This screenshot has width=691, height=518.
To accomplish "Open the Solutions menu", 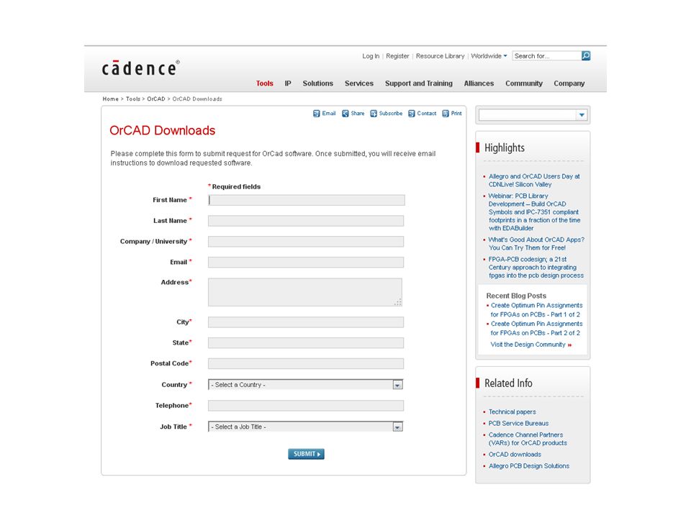I will 317,83.
